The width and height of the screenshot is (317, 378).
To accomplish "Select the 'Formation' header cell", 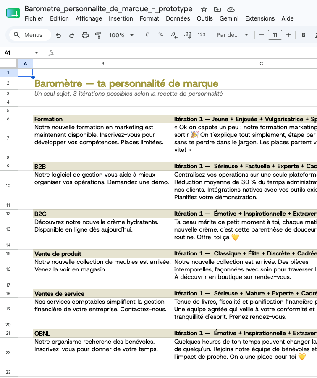I will coord(103,119).
